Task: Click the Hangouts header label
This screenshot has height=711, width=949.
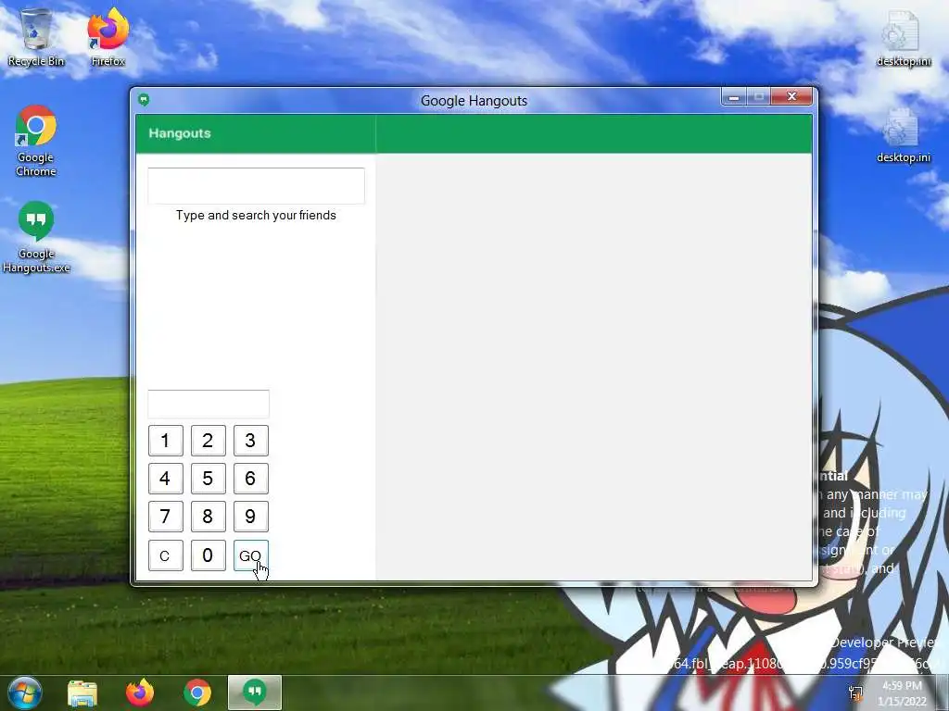Action: [x=180, y=133]
